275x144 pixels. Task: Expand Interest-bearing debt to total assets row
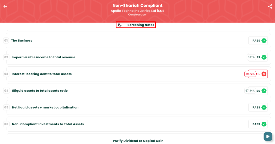click(x=42, y=74)
